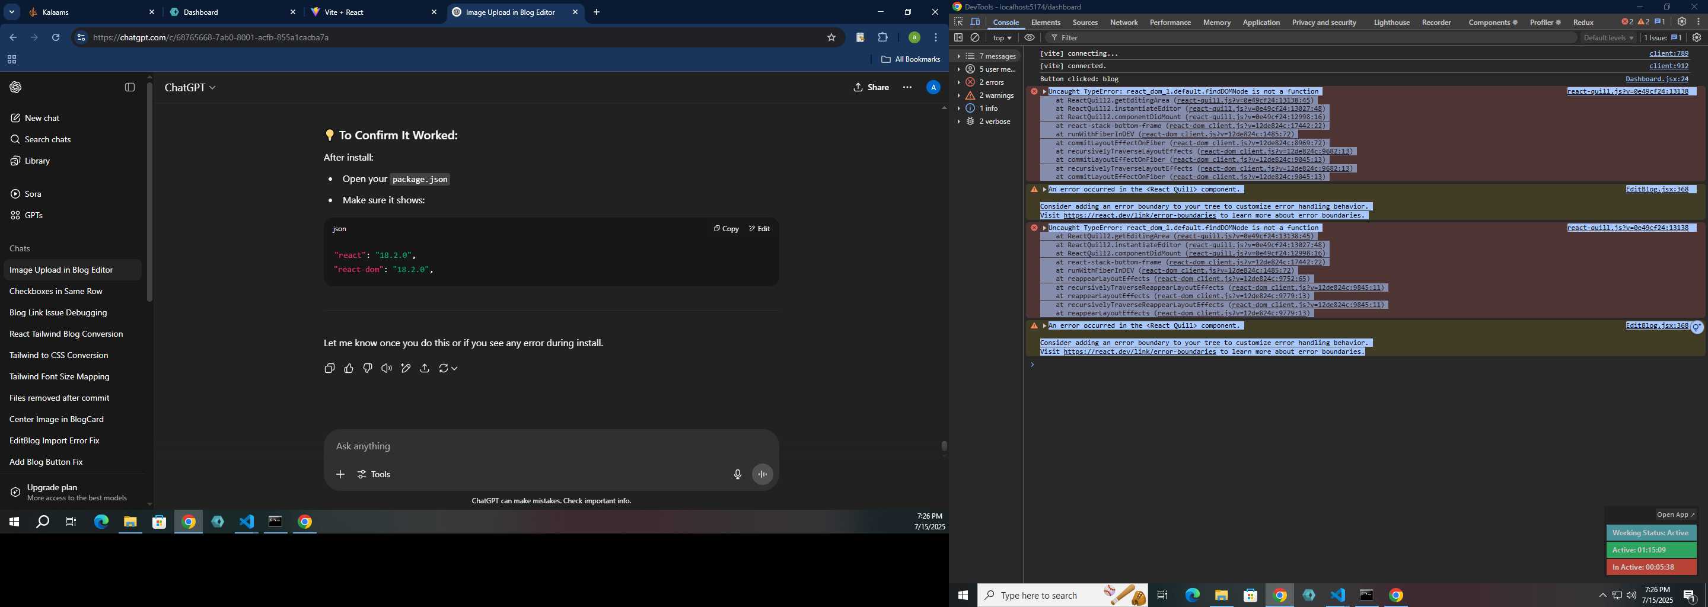1708x607 pixels.
Task: Open the Library section
Action: click(x=30, y=161)
